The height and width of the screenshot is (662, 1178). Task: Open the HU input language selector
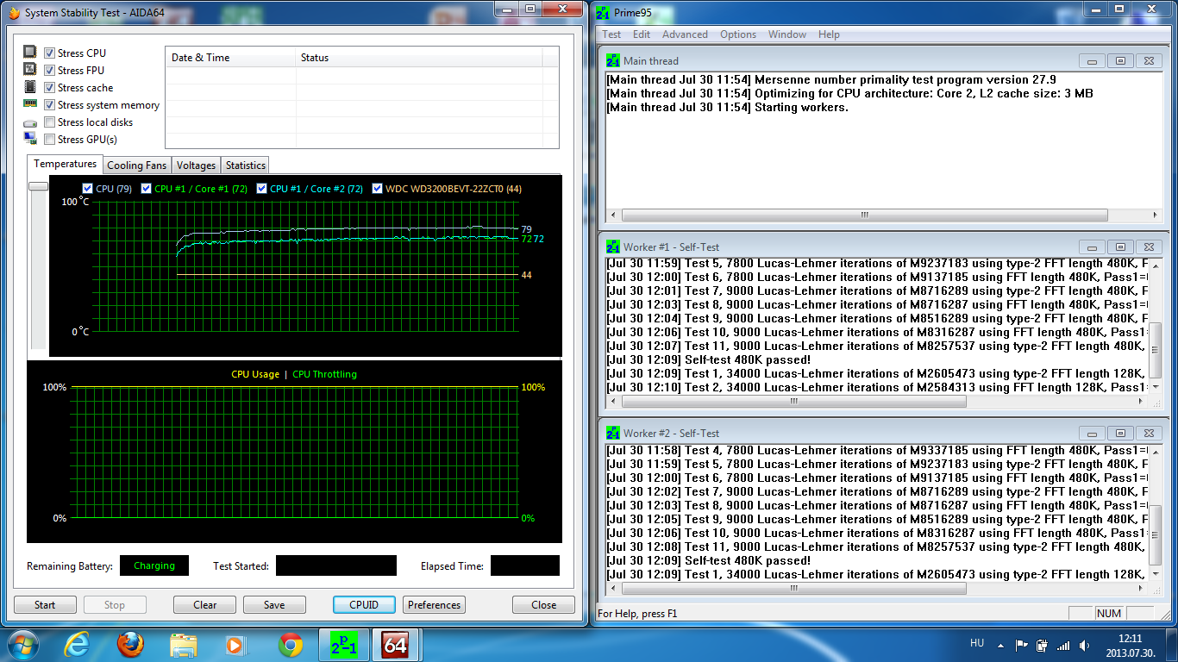[x=977, y=643]
